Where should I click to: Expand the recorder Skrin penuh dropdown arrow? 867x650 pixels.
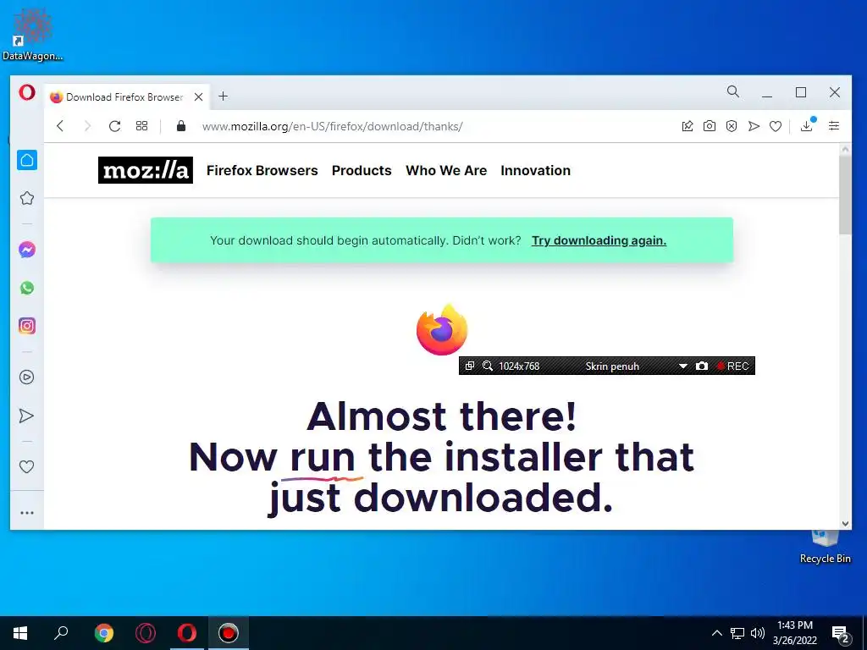coord(683,366)
